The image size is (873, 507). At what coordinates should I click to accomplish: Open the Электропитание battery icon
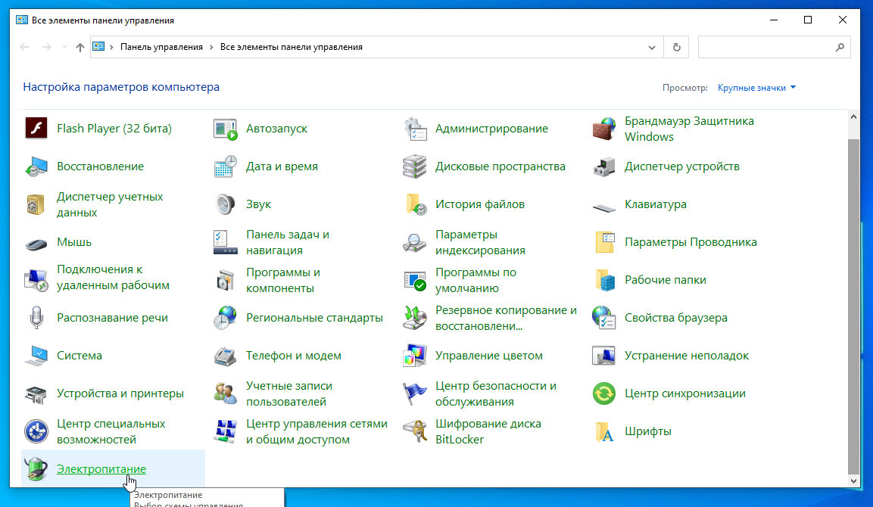click(x=36, y=468)
